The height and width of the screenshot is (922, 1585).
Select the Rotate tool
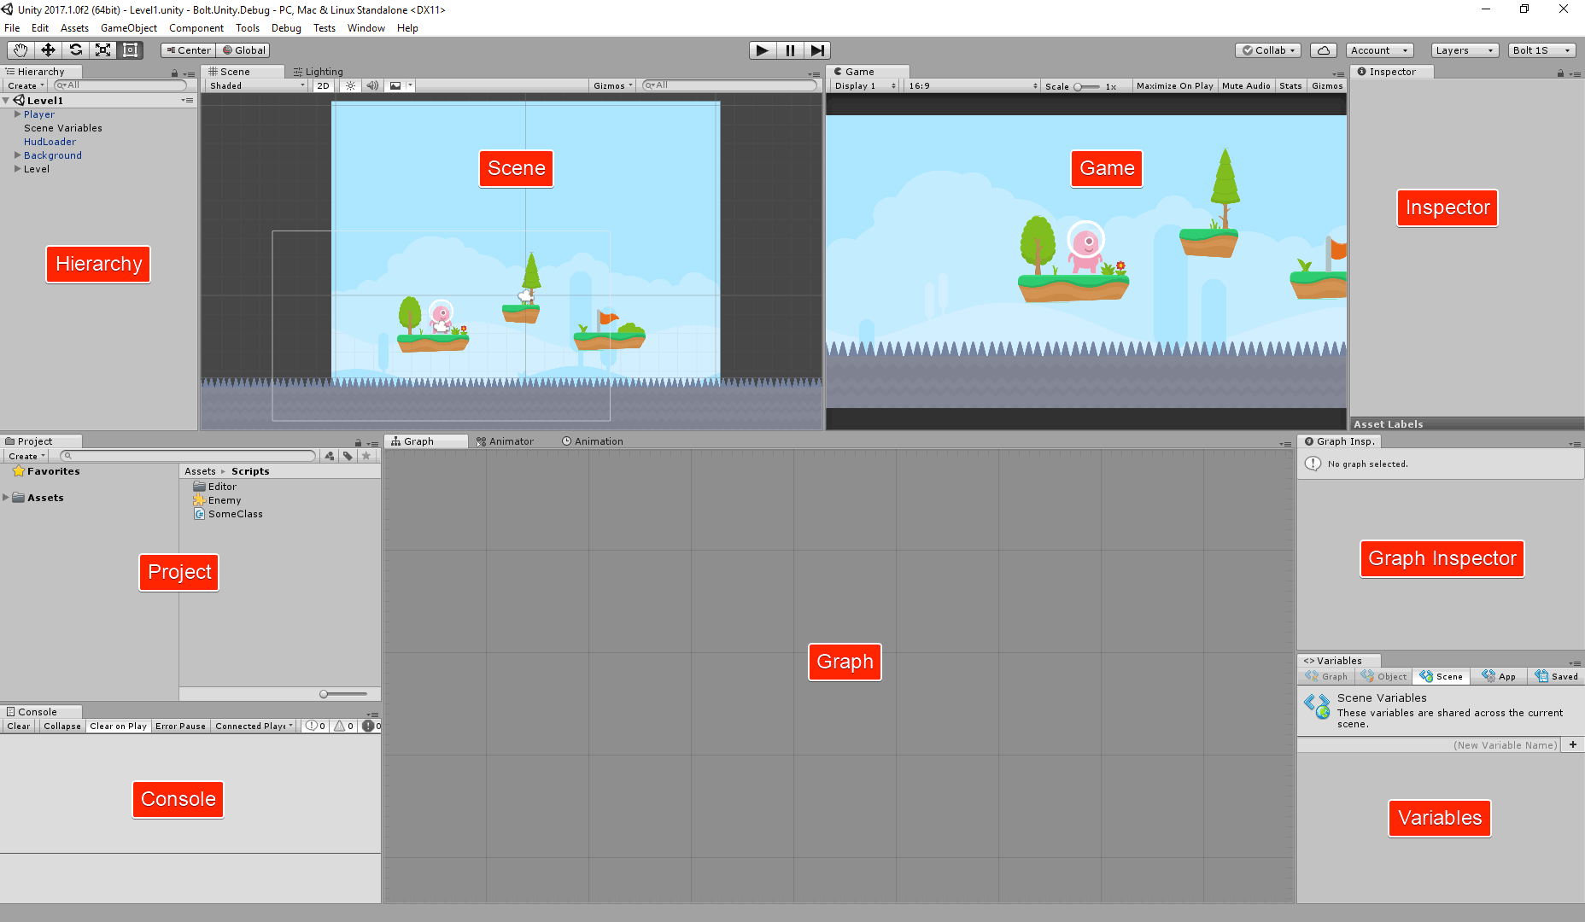coord(76,50)
